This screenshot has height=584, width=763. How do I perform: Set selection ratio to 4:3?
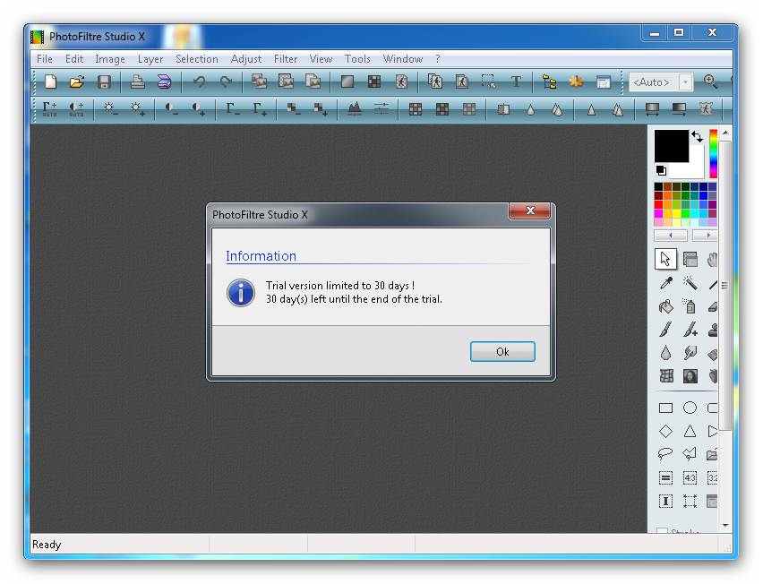coord(690,478)
